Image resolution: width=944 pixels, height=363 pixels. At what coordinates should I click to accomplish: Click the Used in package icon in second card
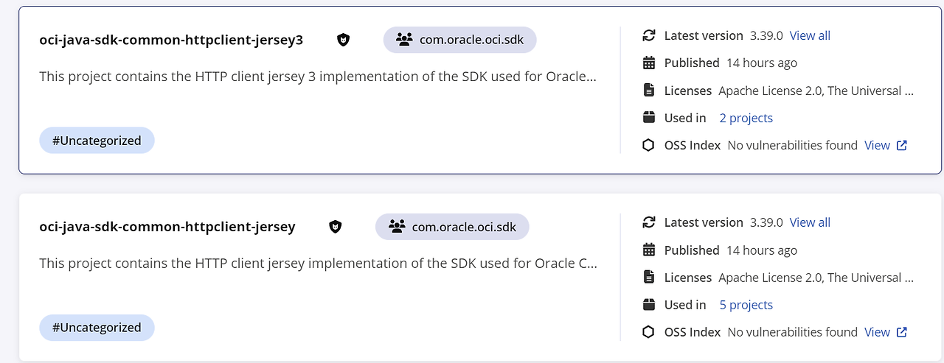[649, 305]
